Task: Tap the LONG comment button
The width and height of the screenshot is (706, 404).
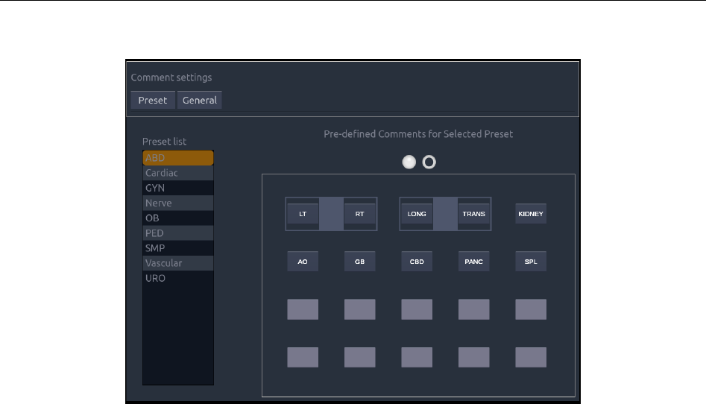Action: 417,214
